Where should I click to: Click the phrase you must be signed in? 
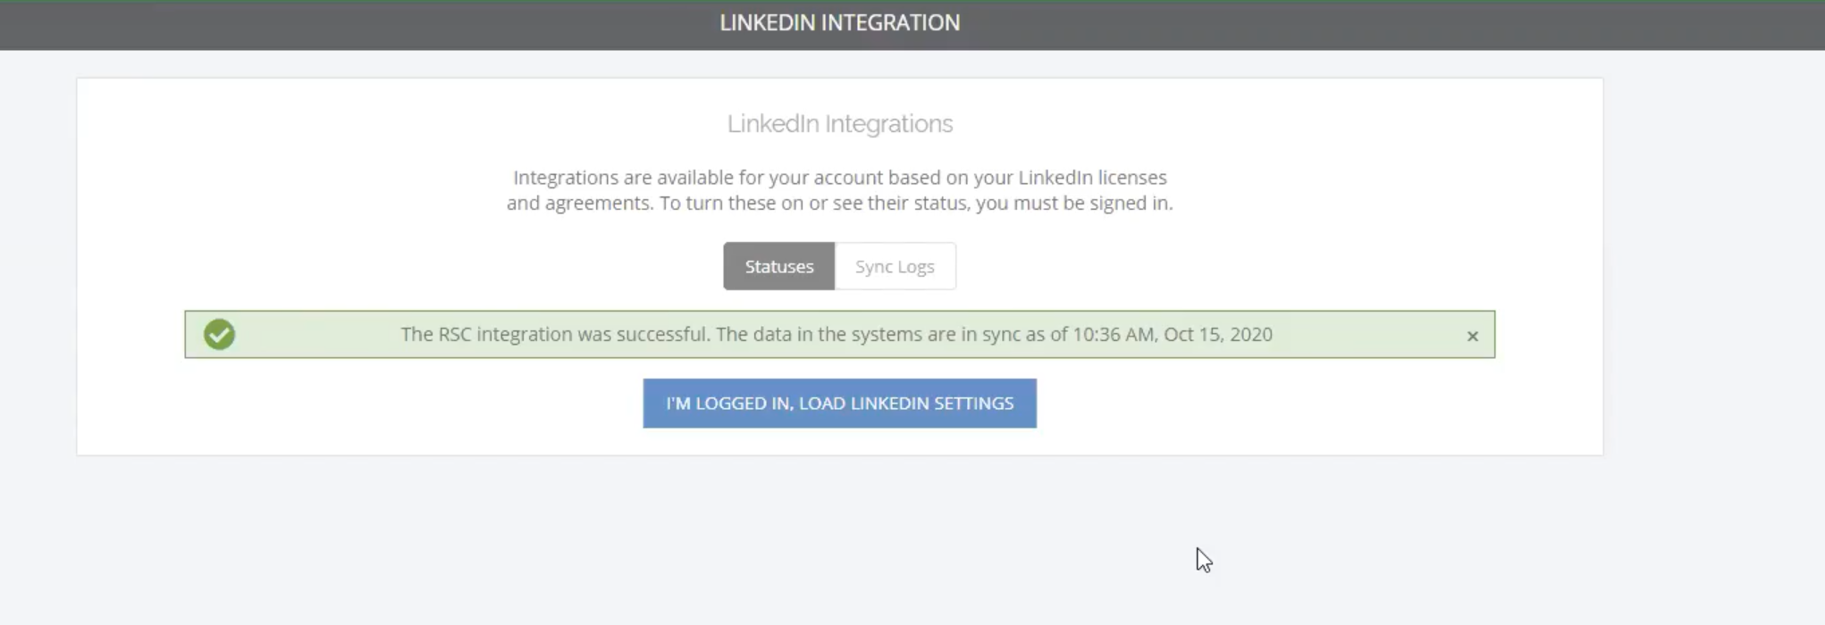[1074, 204]
